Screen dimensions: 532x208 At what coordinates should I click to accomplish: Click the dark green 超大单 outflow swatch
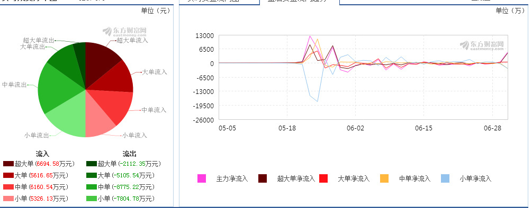92,164
